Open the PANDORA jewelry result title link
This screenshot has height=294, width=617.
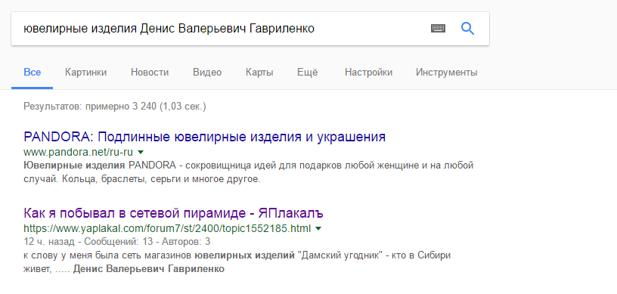coord(205,137)
